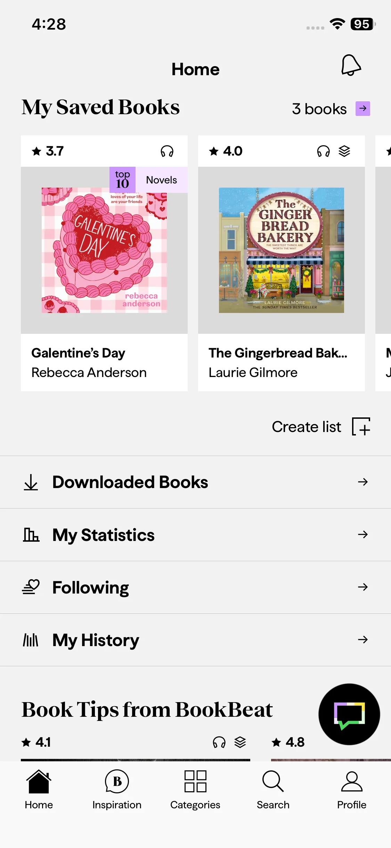Open the chat support bubble
The image size is (391, 848).
click(349, 714)
